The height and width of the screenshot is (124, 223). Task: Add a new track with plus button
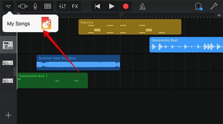8,115
